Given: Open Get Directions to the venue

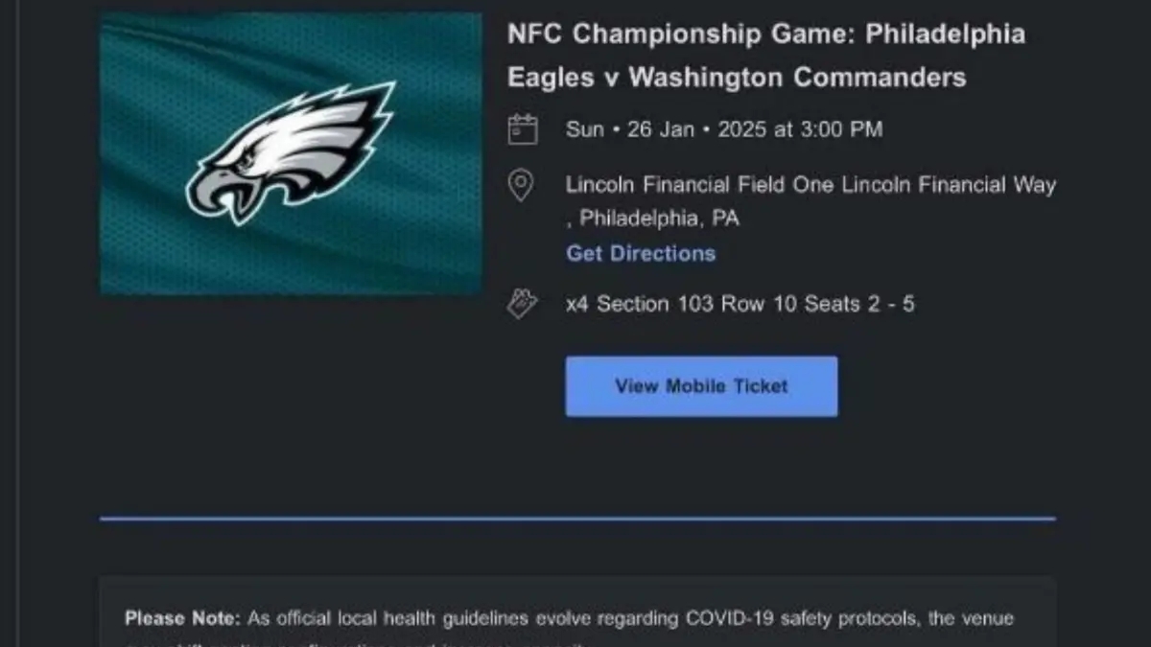Looking at the screenshot, I should [640, 253].
